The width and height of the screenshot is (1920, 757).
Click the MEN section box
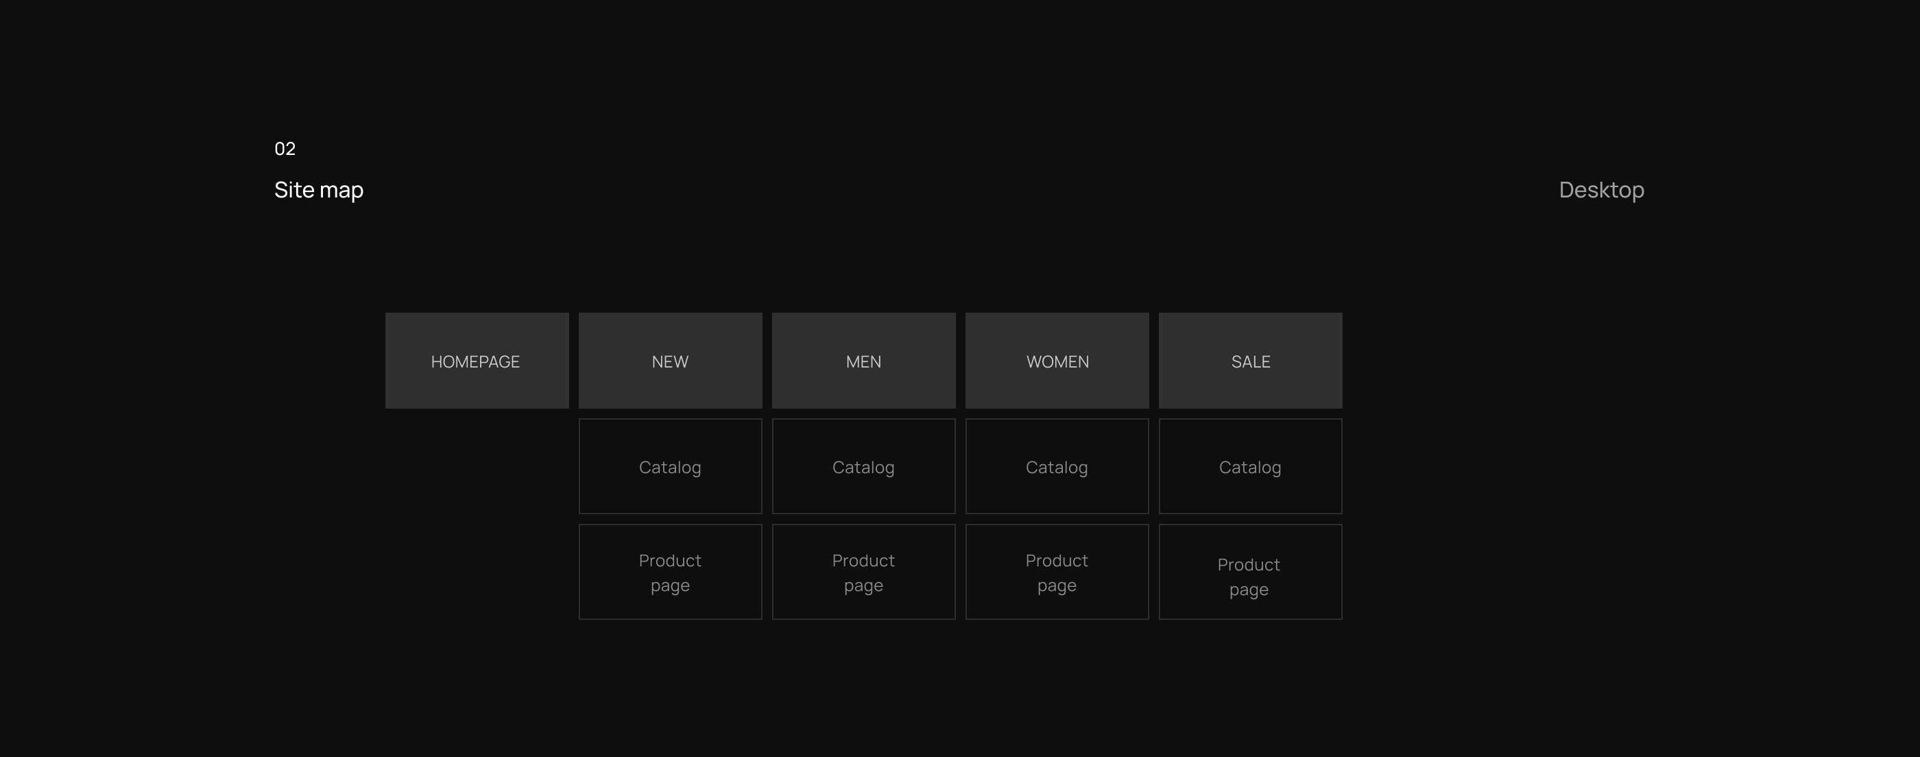tap(863, 361)
